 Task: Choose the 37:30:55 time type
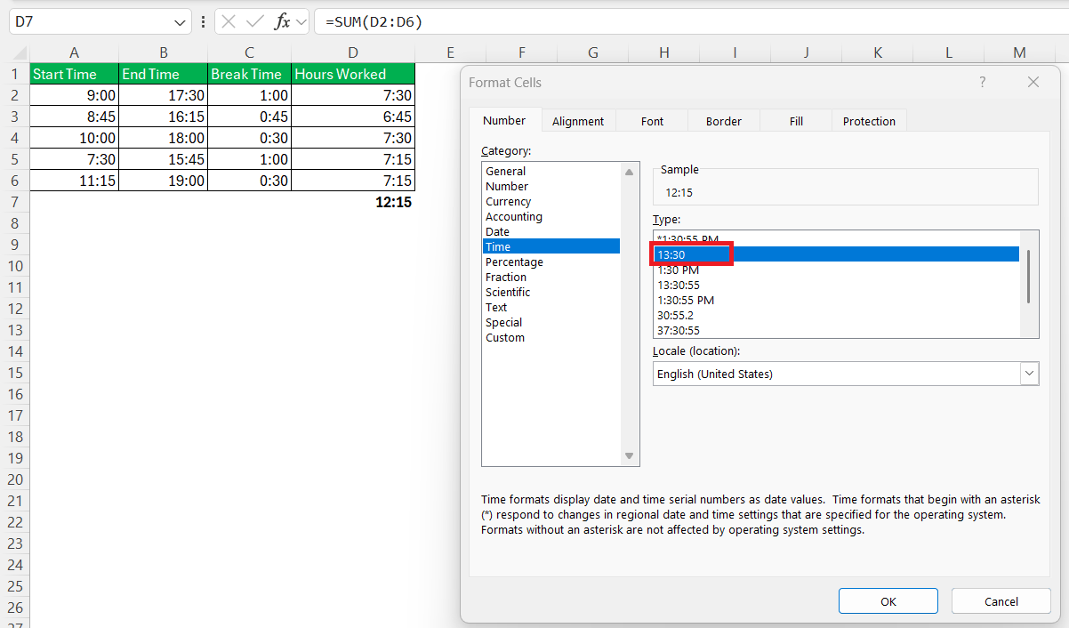tap(836, 330)
